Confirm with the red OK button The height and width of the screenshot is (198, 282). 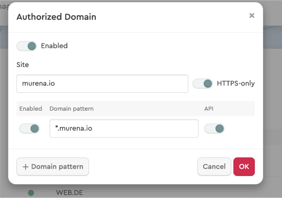[x=244, y=167]
